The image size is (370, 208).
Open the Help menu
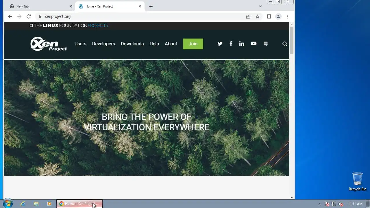(154, 44)
